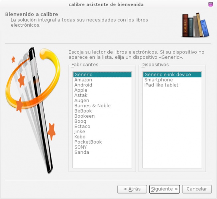Choose PocketBook manufacturer

coord(102,142)
